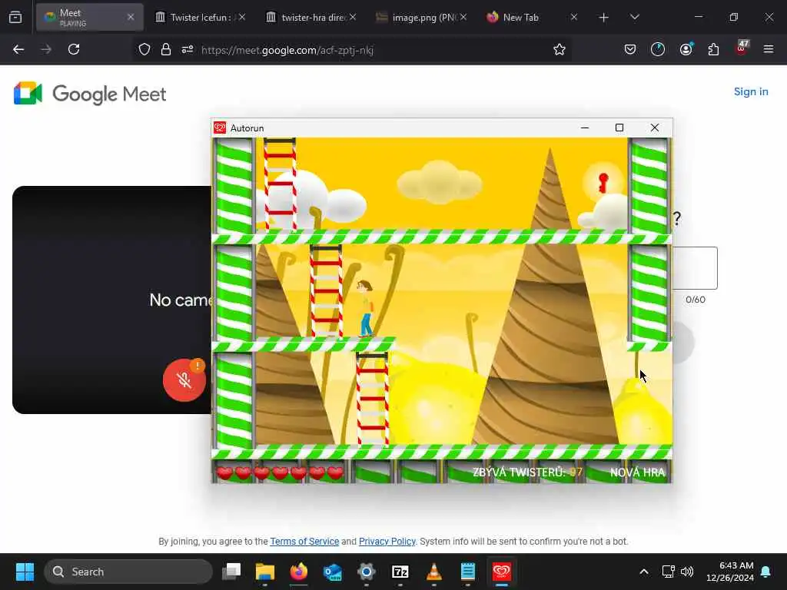The height and width of the screenshot is (590, 787).
Task: Open the extensions puzzle icon
Action: coord(713,49)
